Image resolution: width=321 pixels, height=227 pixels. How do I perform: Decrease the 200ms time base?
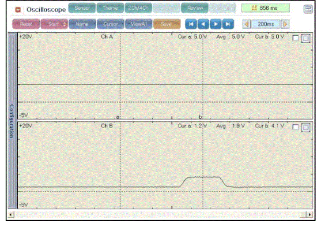tap(247, 24)
